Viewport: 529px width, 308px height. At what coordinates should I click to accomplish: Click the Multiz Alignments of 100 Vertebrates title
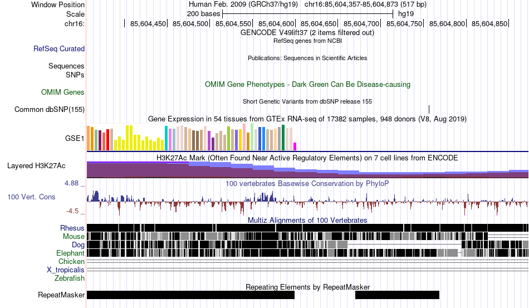pyautogui.click(x=307, y=221)
